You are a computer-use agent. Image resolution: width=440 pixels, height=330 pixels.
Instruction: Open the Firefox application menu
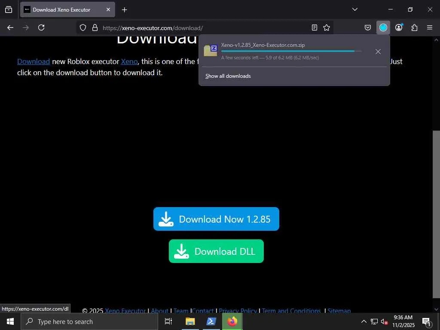click(x=430, y=27)
